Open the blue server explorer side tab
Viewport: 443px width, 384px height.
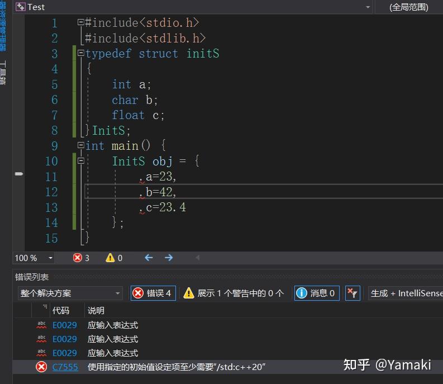tap(3, 26)
